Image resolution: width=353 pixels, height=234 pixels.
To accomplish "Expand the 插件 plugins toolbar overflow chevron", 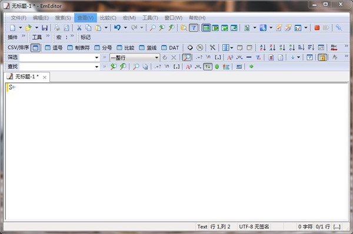I will pos(24,35).
